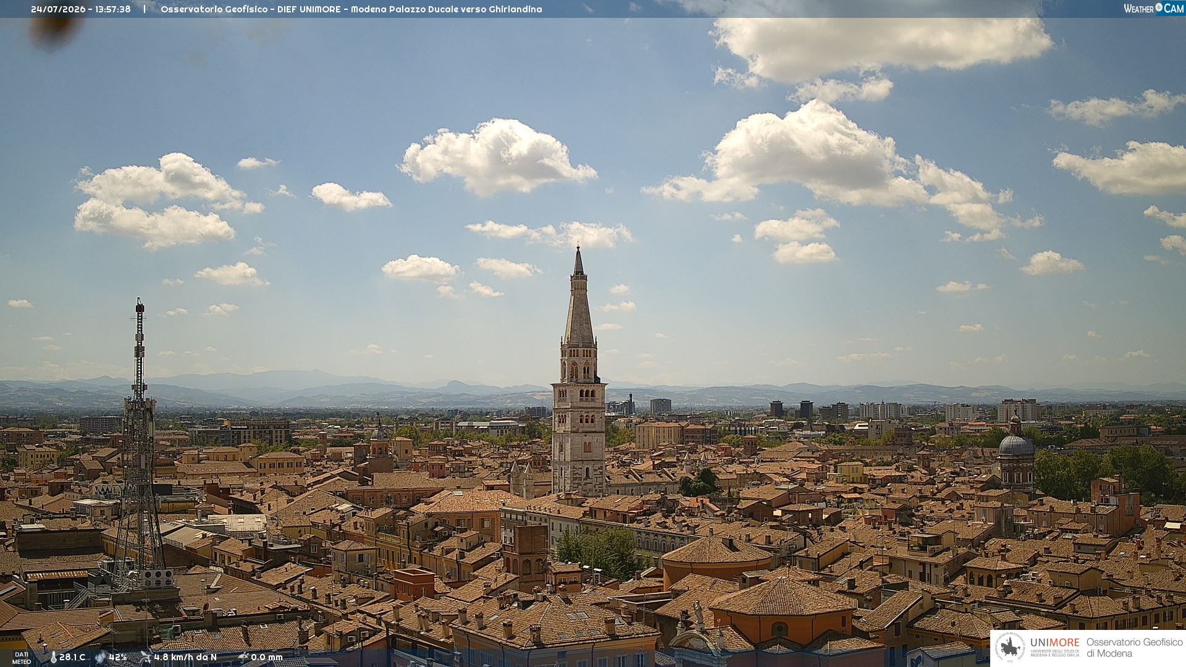
Task: Click the Osservatorio Geofisico di Modena caption
Action: [1134, 648]
